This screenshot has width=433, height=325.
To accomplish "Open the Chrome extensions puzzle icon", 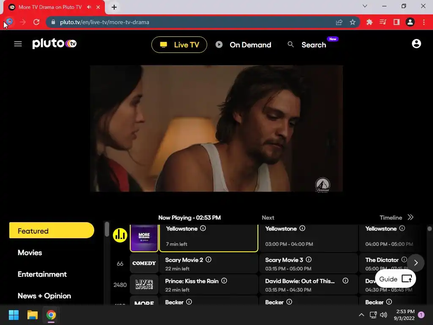I will pos(370,22).
